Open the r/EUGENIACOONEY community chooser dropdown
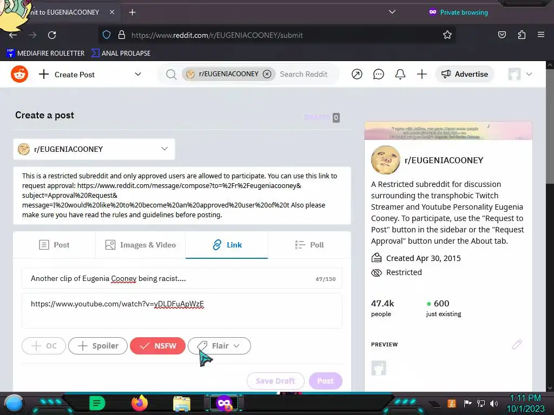The width and height of the screenshot is (554, 415). click(x=94, y=149)
